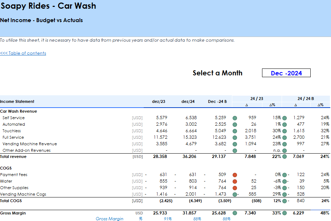Click the red status dot for Other Supplies
The height and width of the screenshot is (221, 331).
tap(235, 188)
